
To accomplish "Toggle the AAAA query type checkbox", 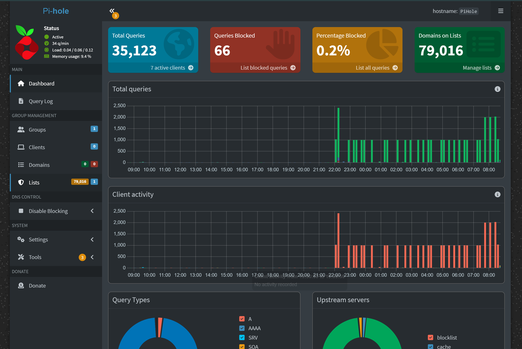I will (x=242, y=328).
